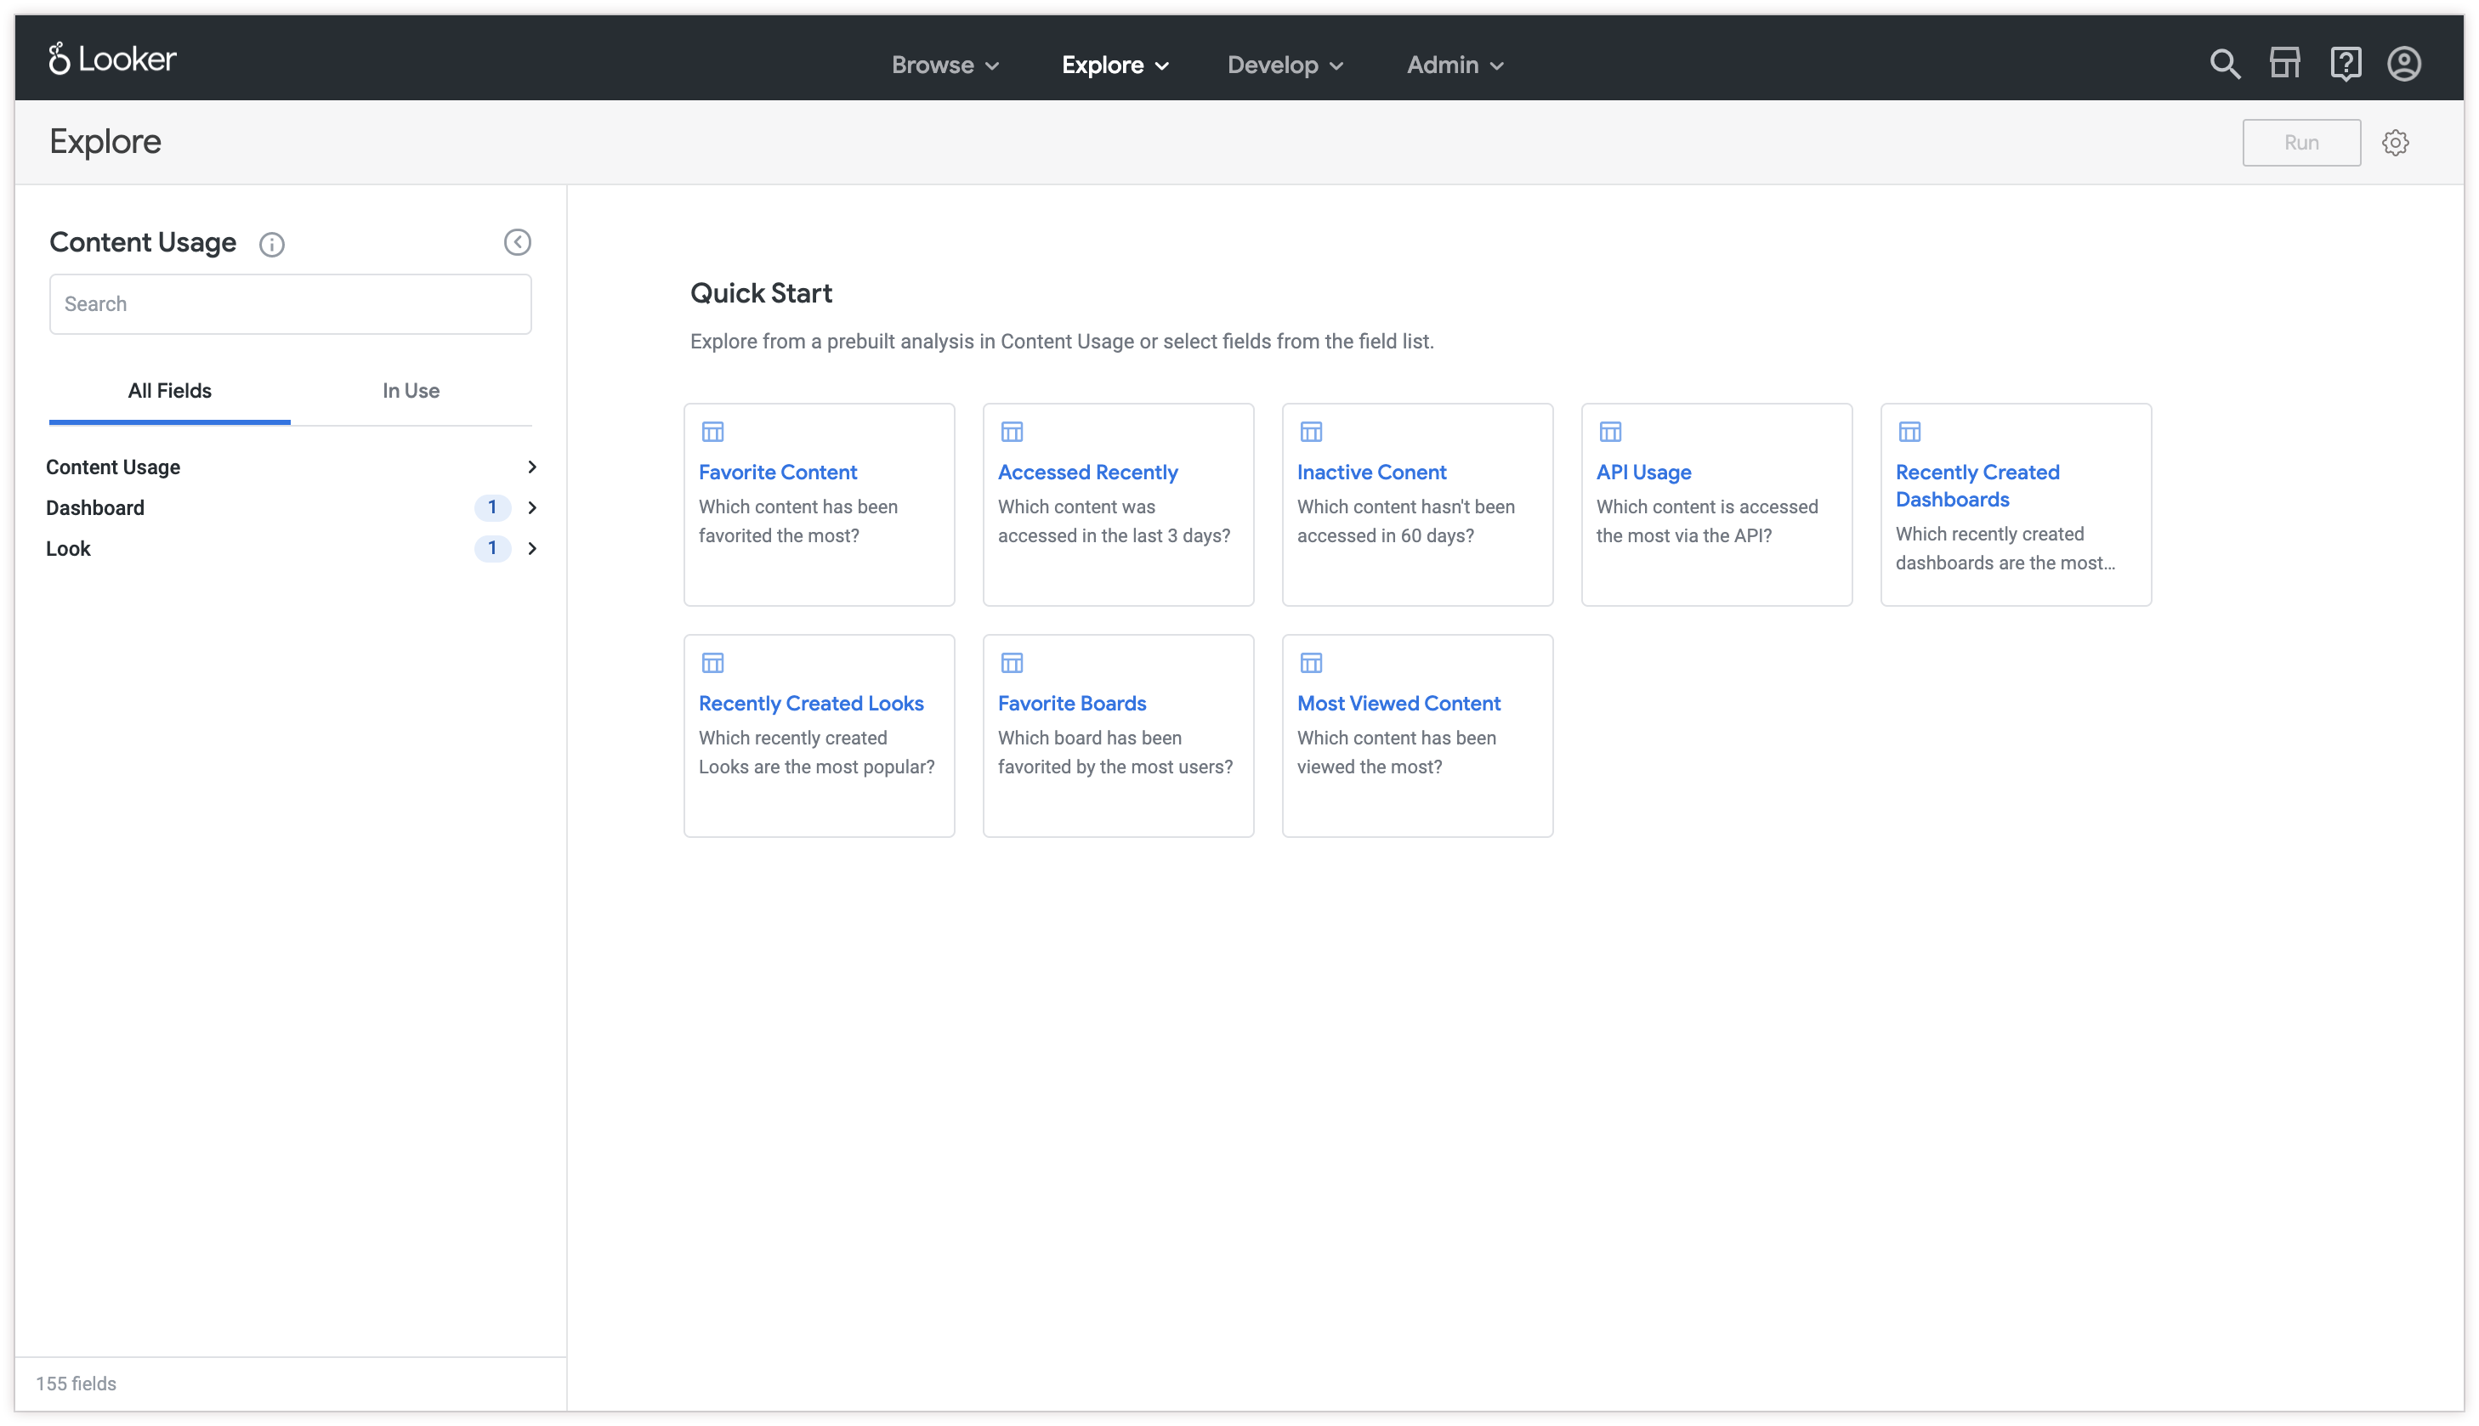
Task: Select the All Fields tab
Action: (x=169, y=391)
